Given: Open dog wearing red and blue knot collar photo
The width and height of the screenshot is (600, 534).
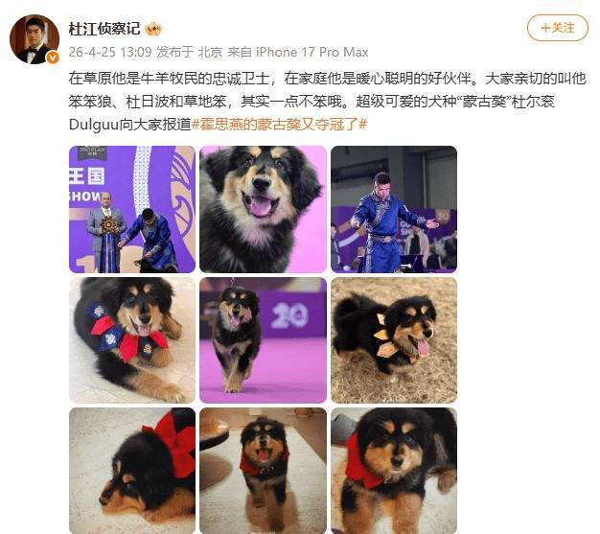Looking at the screenshot, I should point(132,340).
